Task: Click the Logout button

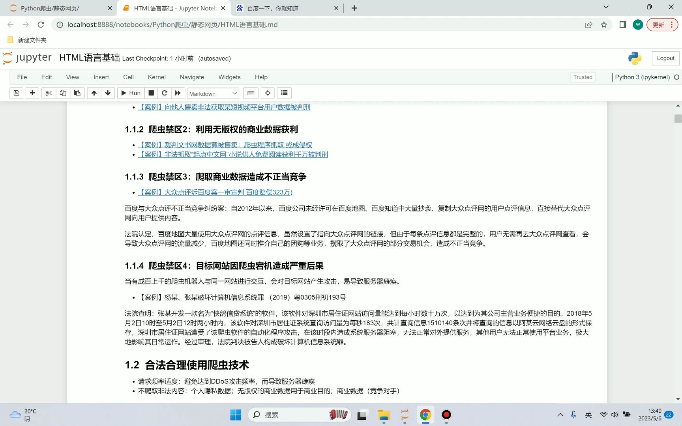Action: [665, 58]
